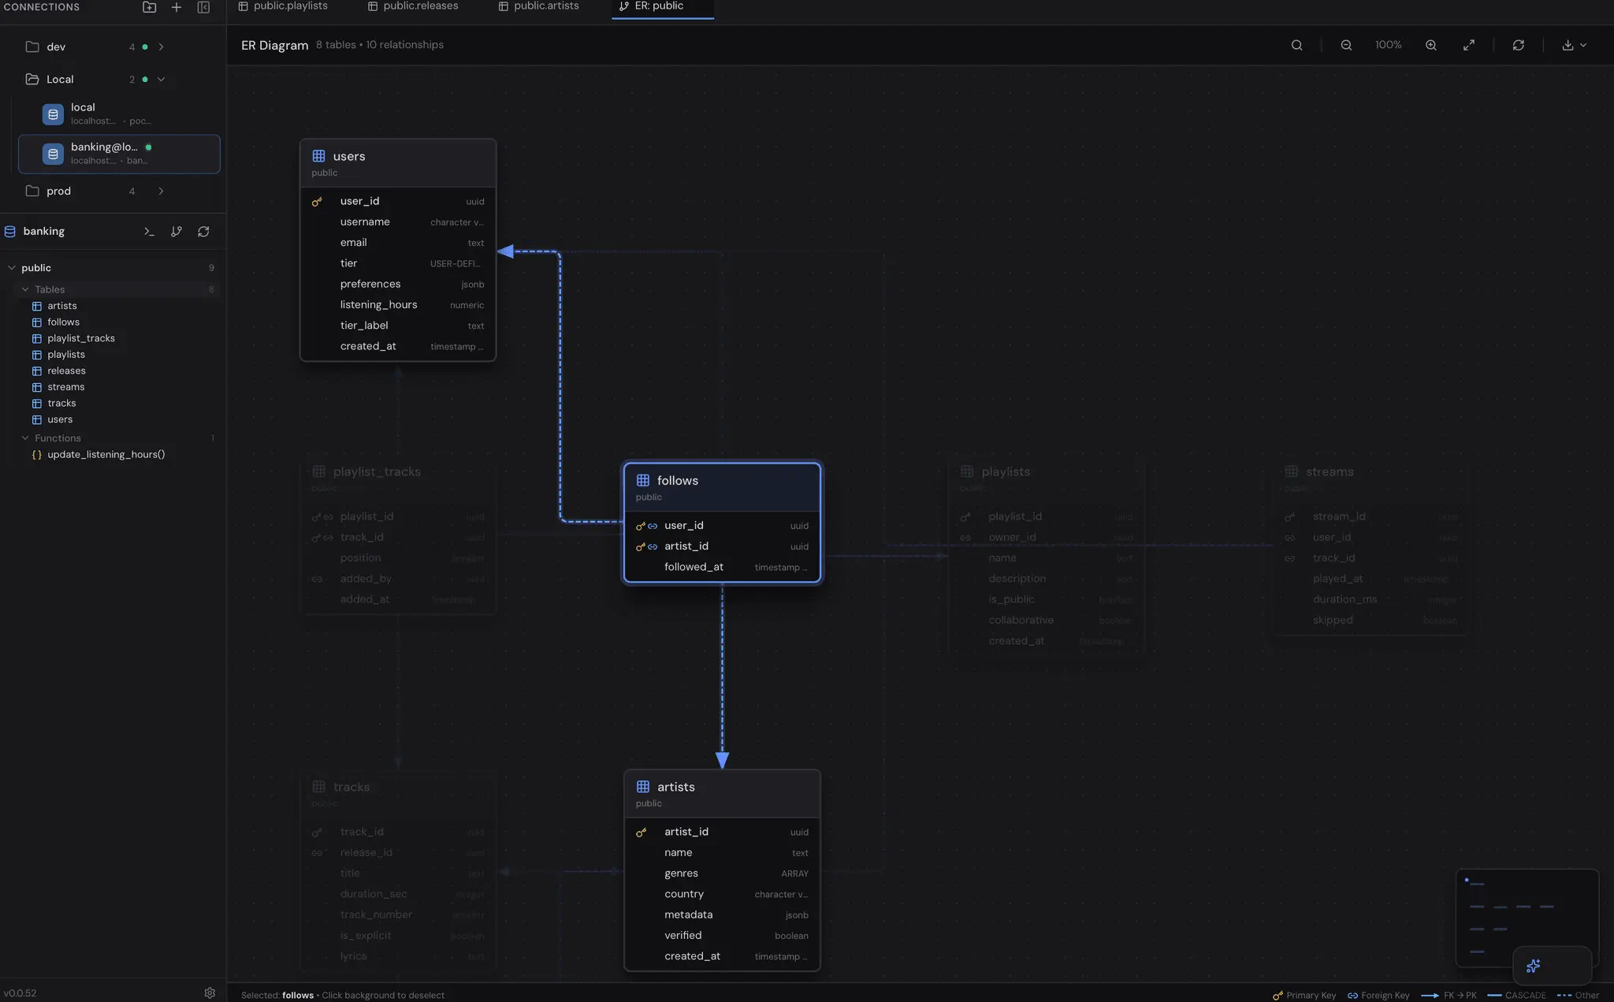1614x1002 pixels.
Task: Click the verified column in artists
Action: point(722,936)
